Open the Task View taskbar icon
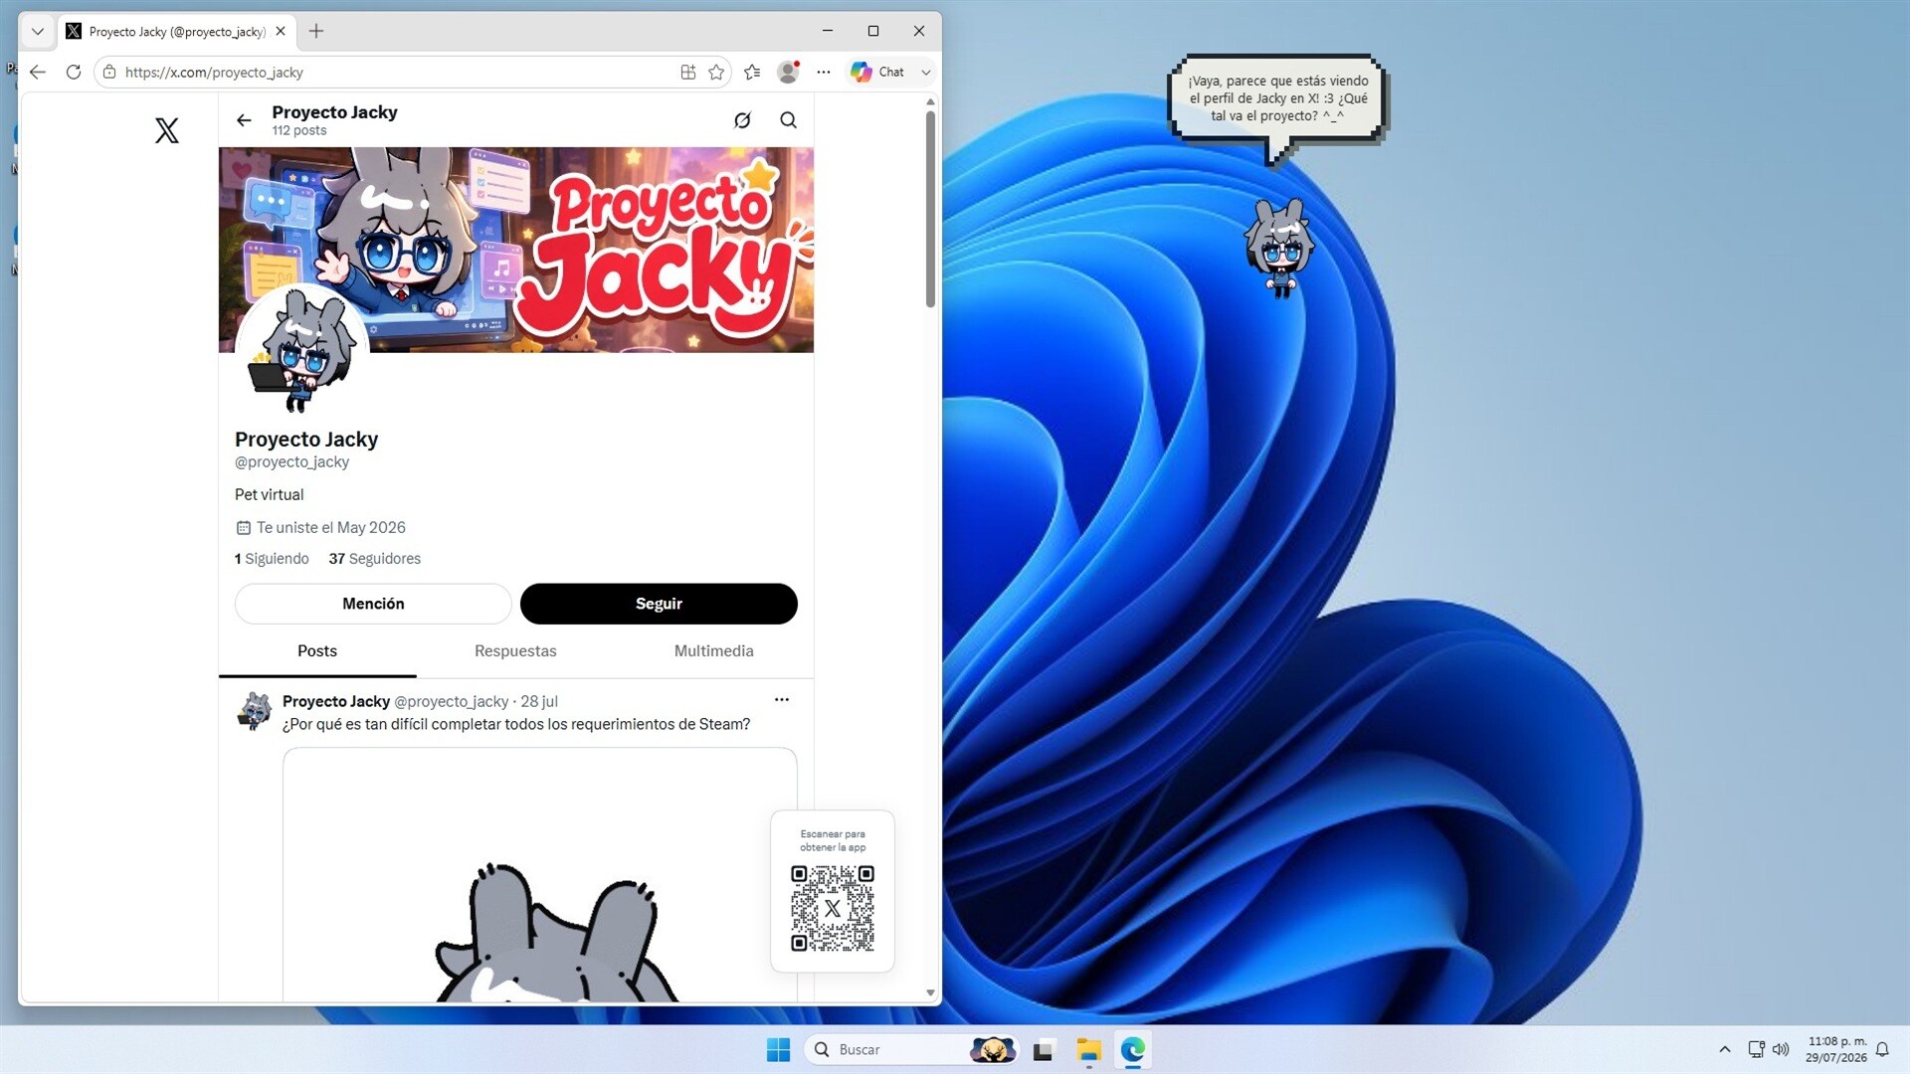This screenshot has height=1074, width=1910. pos(1043,1049)
